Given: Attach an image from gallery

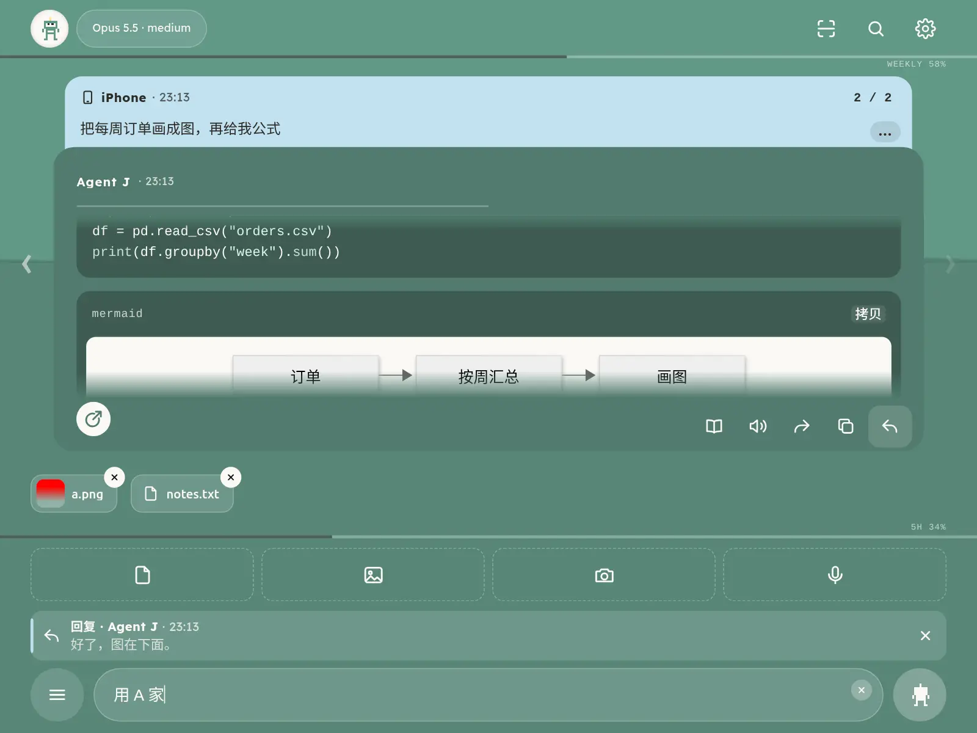Looking at the screenshot, I should coord(373,575).
